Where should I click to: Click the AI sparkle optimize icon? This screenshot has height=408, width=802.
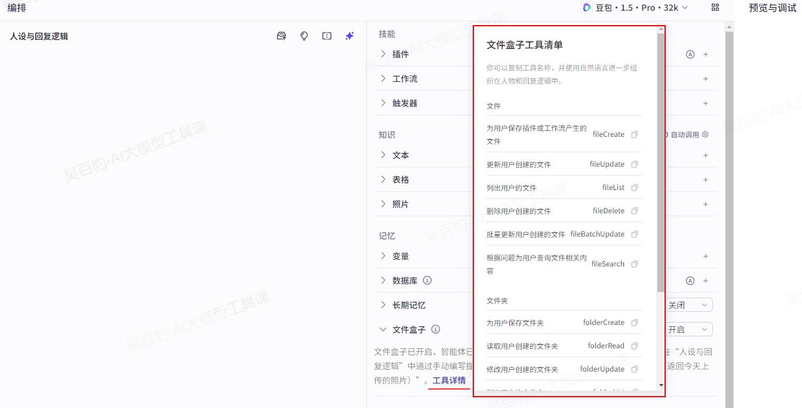350,36
